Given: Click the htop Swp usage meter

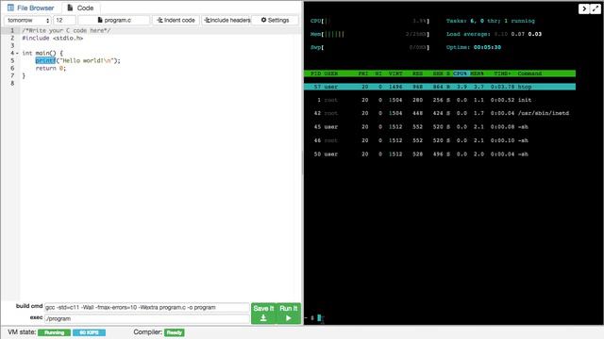Looking at the screenshot, I should pyautogui.click(x=370, y=48).
